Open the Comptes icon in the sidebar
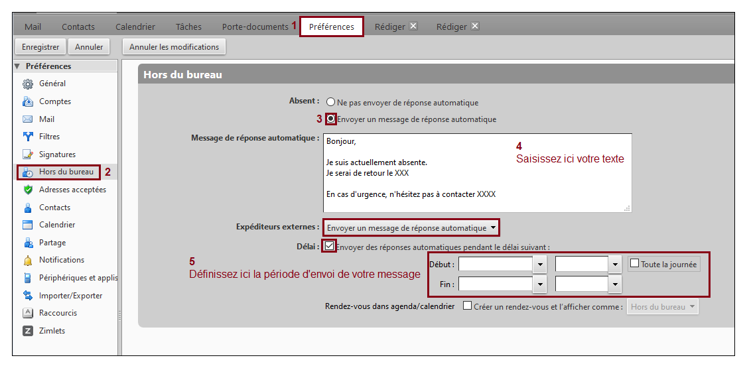 pyautogui.click(x=28, y=101)
